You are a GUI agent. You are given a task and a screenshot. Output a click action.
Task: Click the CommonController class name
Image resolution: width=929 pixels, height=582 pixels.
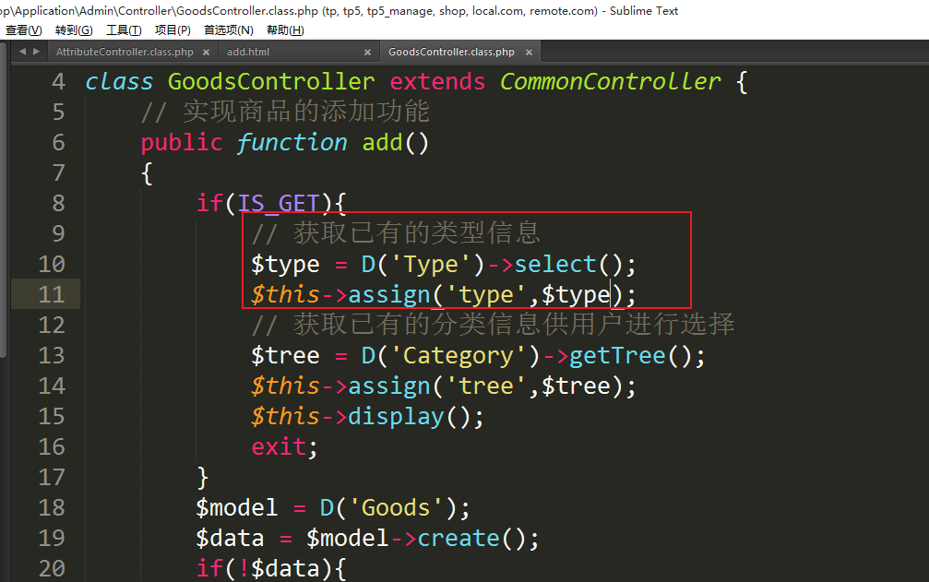[610, 82]
